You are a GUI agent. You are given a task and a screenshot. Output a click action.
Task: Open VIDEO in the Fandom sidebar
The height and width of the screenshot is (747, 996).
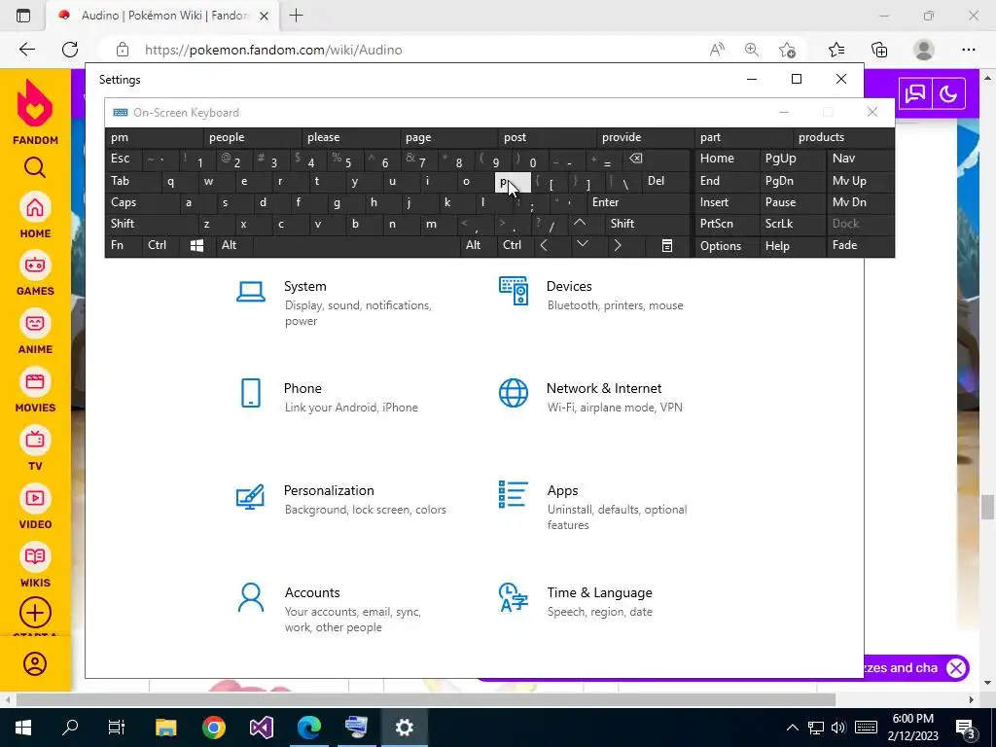35,507
